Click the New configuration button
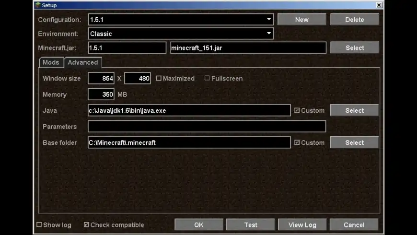This screenshot has width=417, height=235. (x=302, y=20)
